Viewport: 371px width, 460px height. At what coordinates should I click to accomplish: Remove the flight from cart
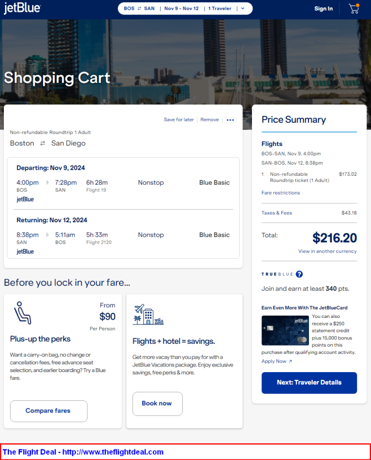209,119
